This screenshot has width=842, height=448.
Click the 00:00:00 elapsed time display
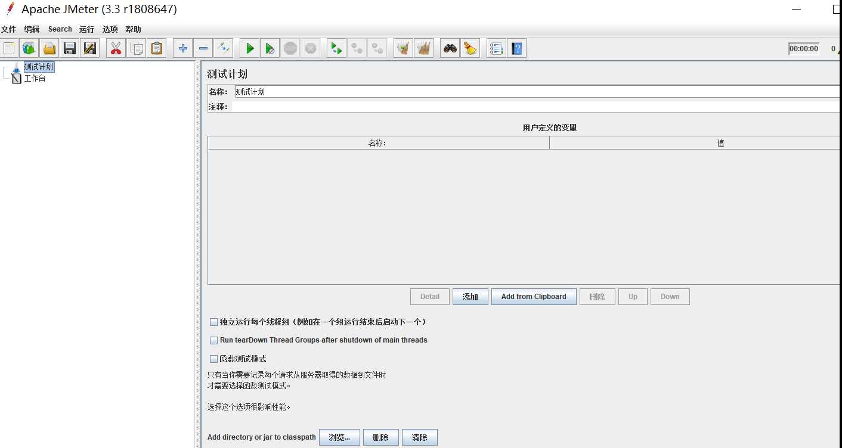[804, 49]
